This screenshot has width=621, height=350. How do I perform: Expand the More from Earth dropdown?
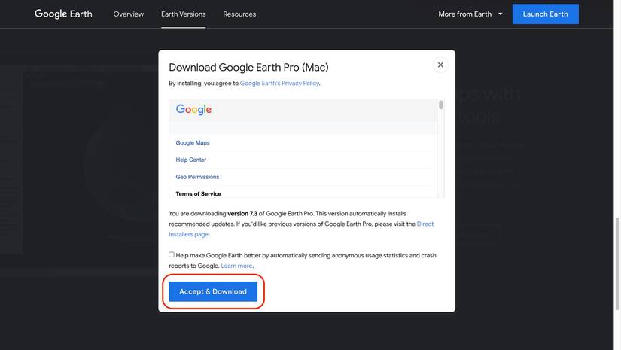pyautogui.click(x=470, y=14)
